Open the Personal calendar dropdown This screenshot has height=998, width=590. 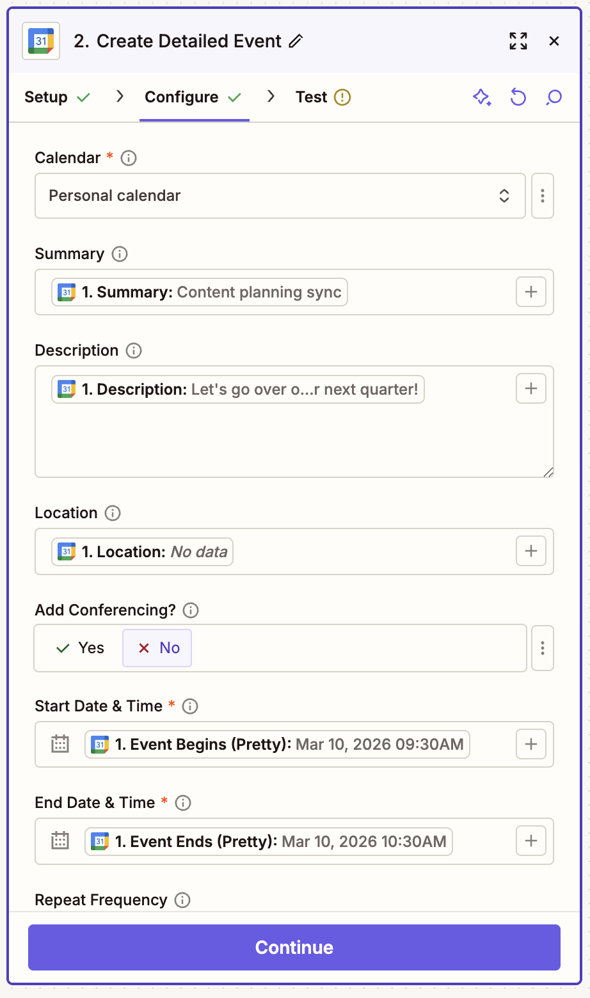[x=280, y=196]
